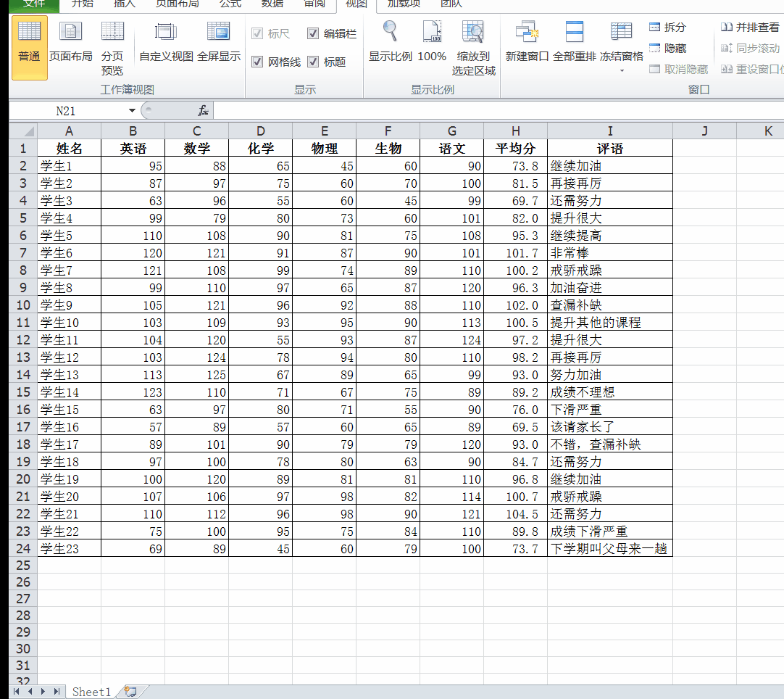Screen dimensions: 784x699
Task: Click the header cell 评语
Action: (x=610, y=149)
